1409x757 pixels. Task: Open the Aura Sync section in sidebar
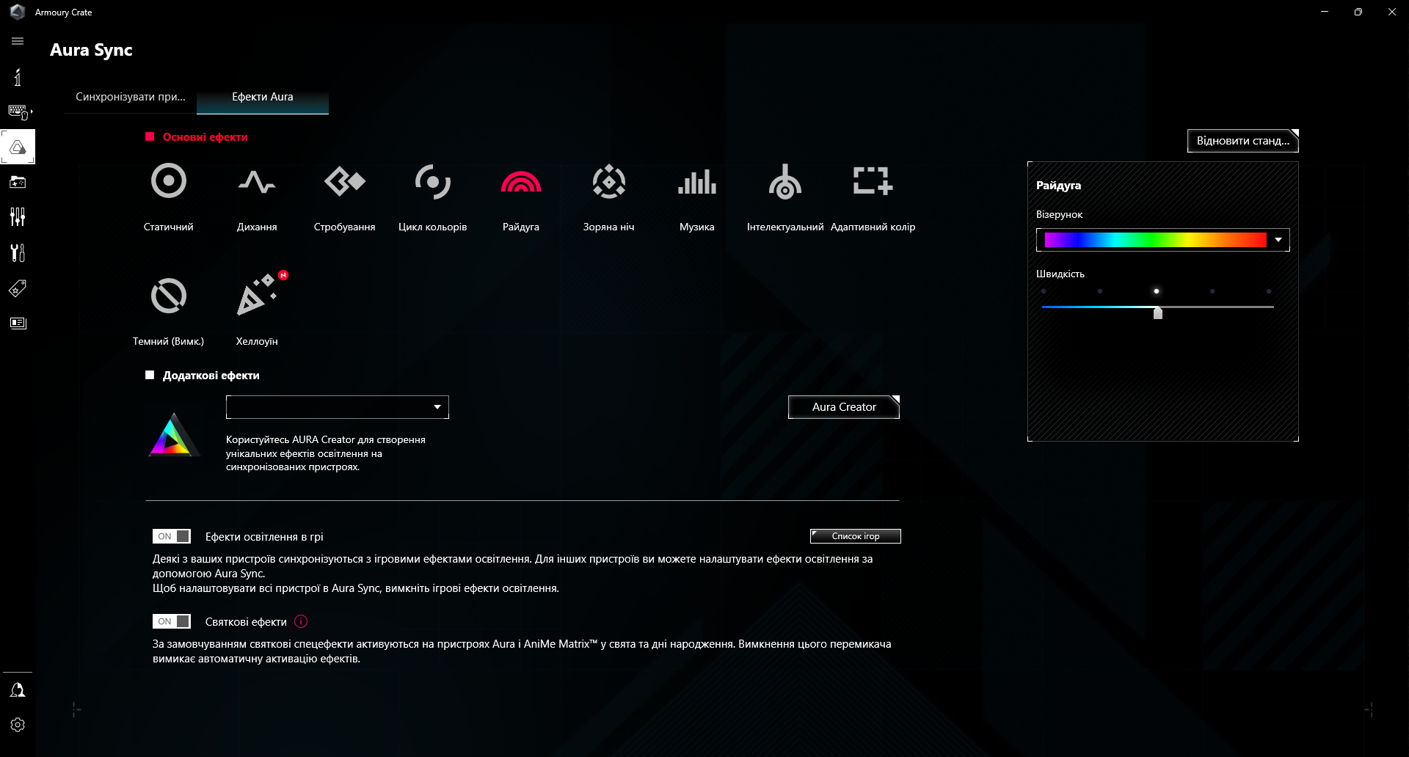(x=18, y=147)
